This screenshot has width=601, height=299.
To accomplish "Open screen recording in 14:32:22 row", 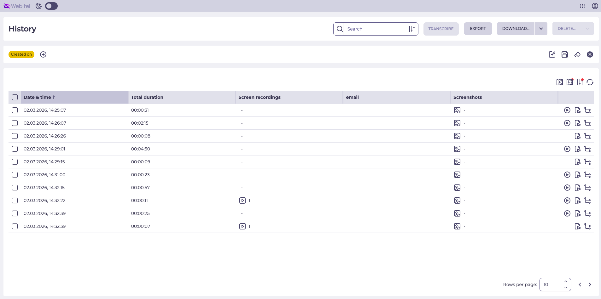I will 242,200.
